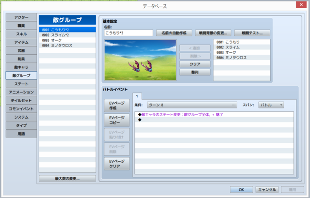
Task: Go to the コモンイベント tab
Action: [x=21, y=108]
